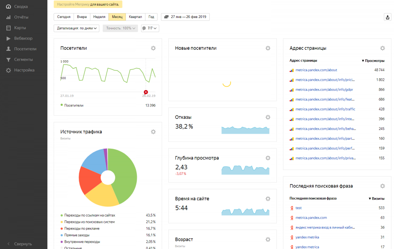Click the chart icon beside metrica.yandex.com/about
This screenshot has width=394, height=249.
[292, 70]
